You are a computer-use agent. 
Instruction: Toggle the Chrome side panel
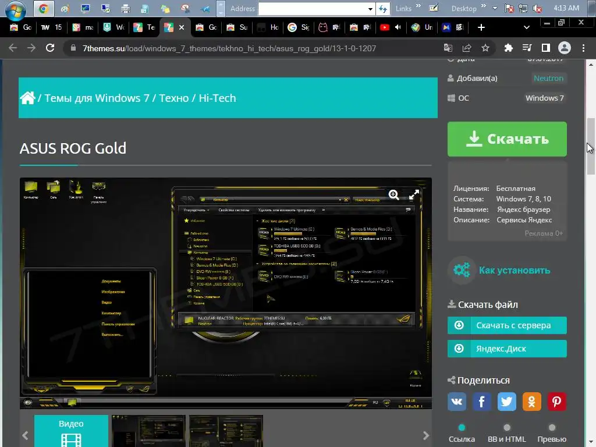(x=546, y=48)
